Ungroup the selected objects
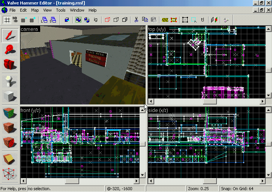Image resolution: width=272 pixels, height=192 pixels. click(x=87, y=20)
